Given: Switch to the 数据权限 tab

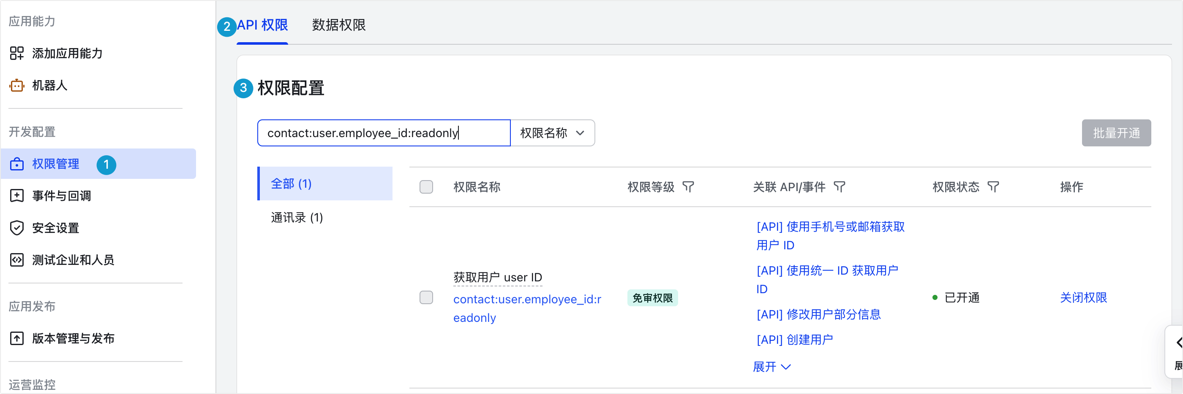Looking at the screenshot, I should click(338, 25).
